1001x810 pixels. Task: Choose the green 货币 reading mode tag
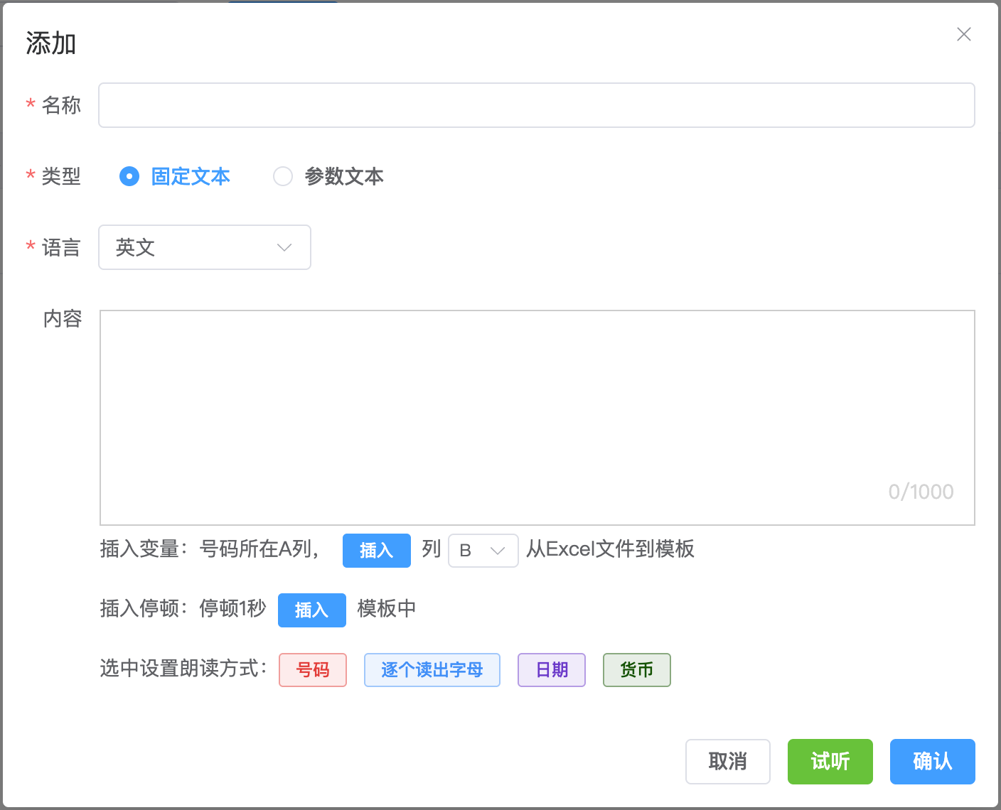click(636, 670)
